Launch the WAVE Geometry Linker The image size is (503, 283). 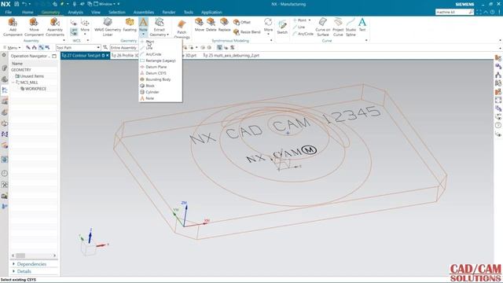tap(108, 27)
